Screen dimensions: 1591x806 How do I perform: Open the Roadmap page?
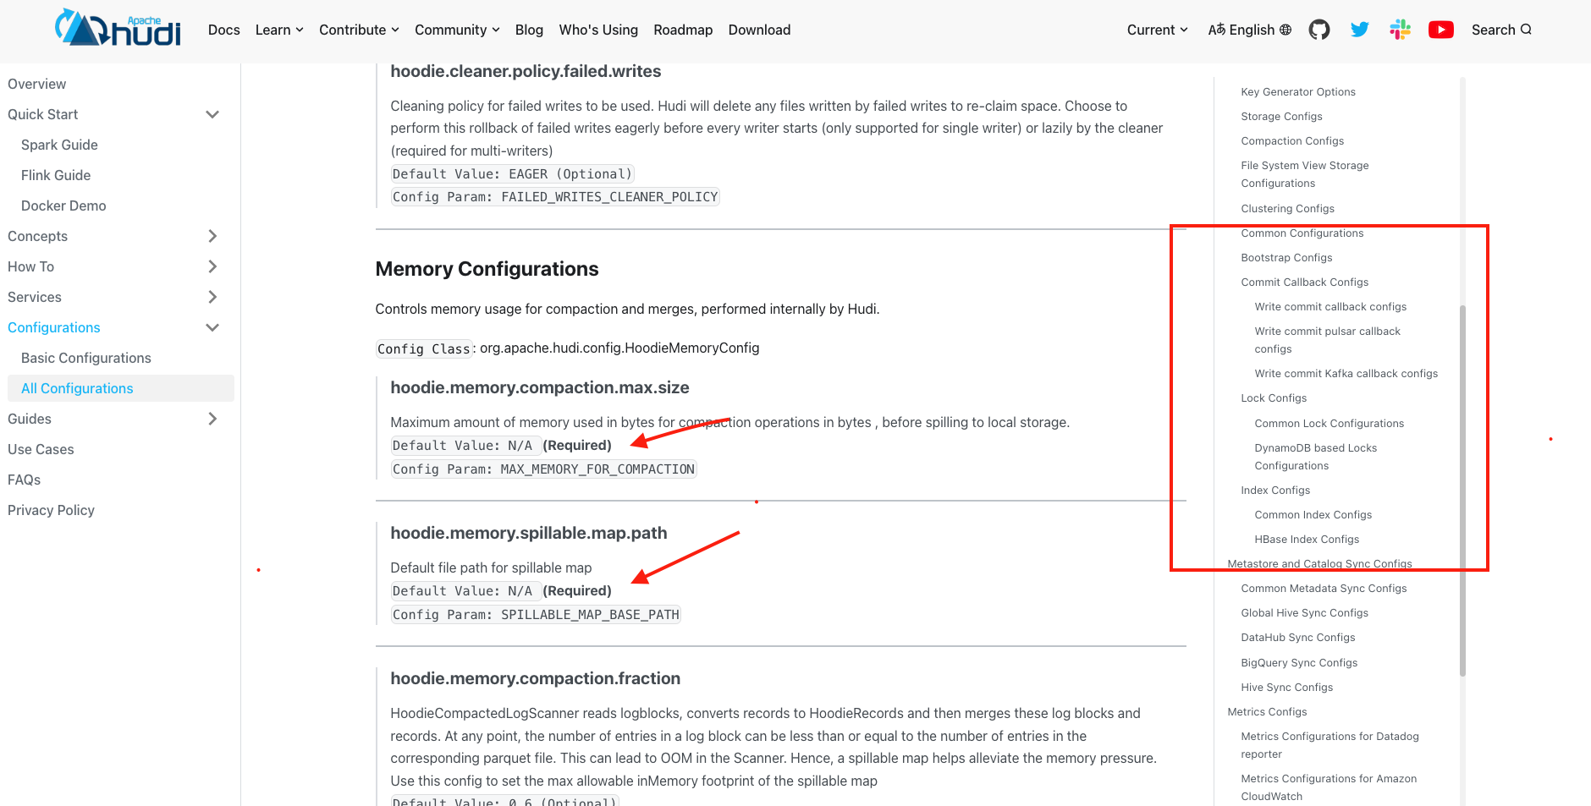click(x=683, y=30)
